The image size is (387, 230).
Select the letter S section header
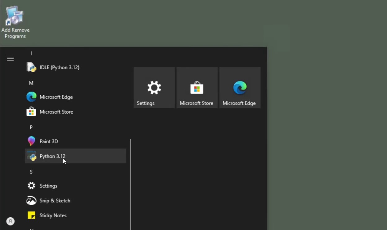pyautogui.click(x=31, y=172)
